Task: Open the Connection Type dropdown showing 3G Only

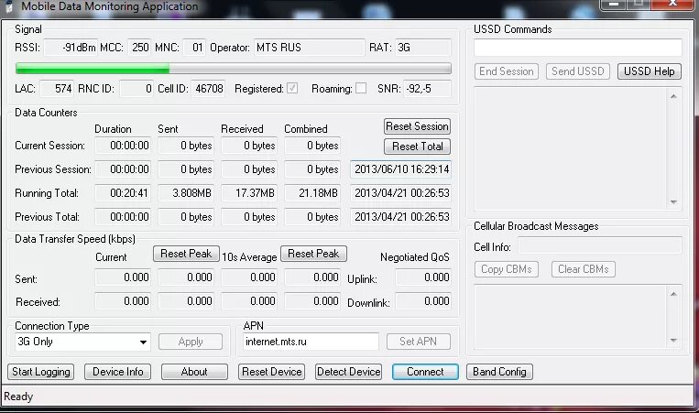Action: tap(82, 342)
